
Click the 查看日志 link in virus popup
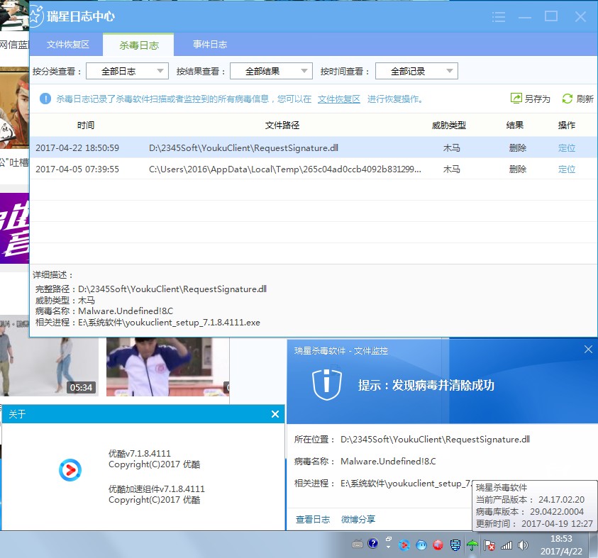(313, 519)
